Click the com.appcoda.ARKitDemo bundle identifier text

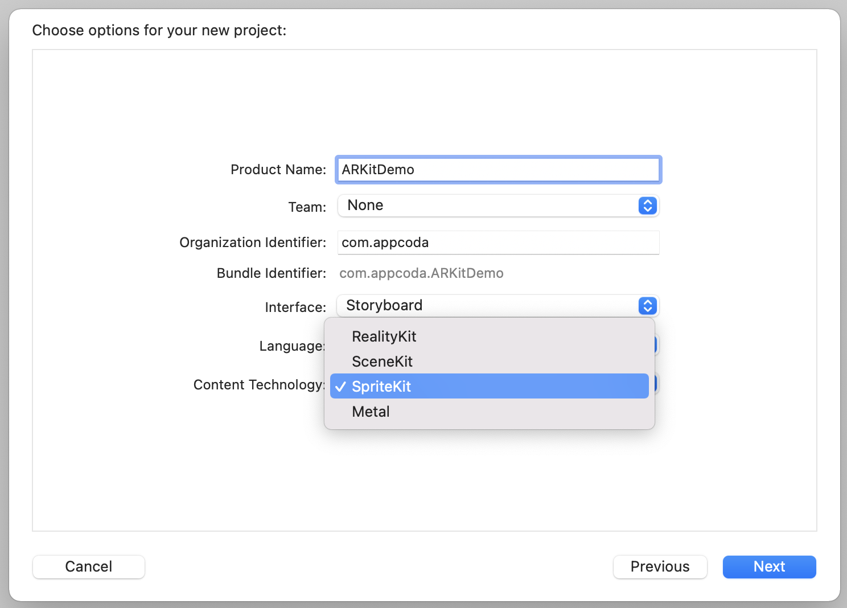[421, 273]
